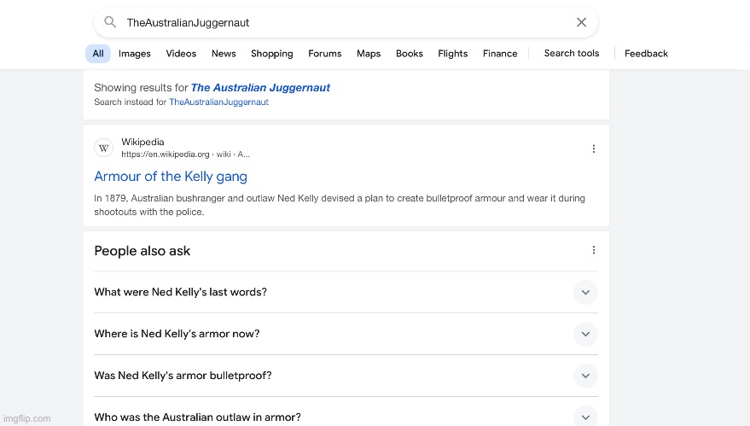Open the People also ask options menu
The width and height of the screenshot is (750, 426).
coord(594,250)
